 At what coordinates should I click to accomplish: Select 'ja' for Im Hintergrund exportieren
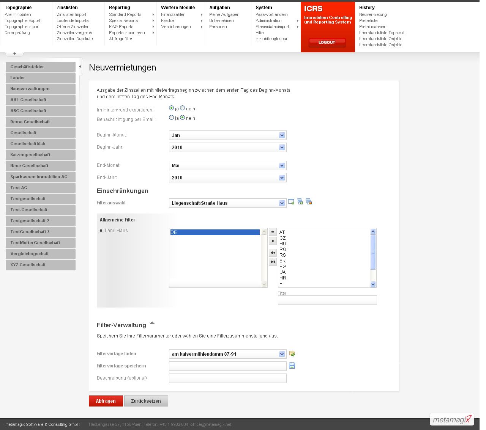[172, 108]
